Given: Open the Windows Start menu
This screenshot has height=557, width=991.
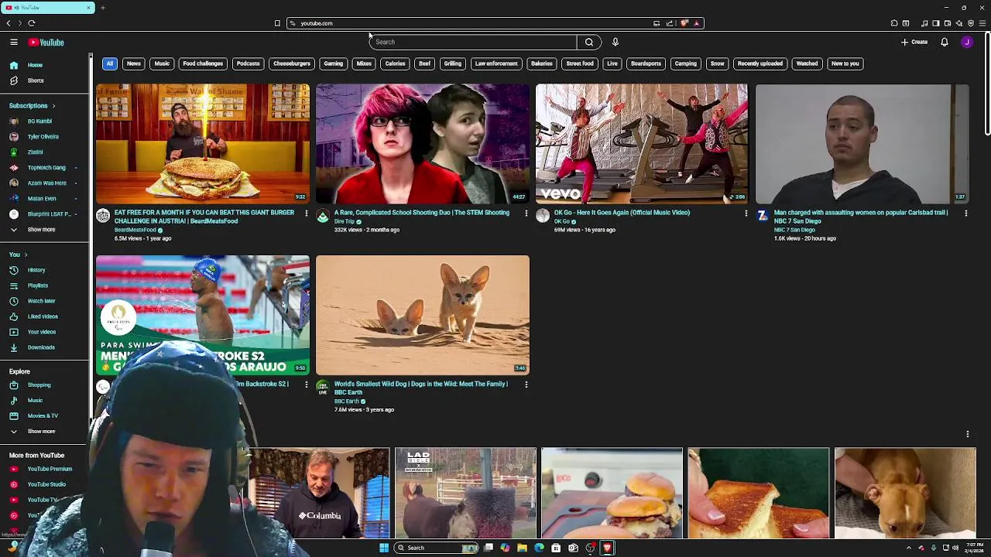Looking at the screenshot, I should click(x=384, y=548).
